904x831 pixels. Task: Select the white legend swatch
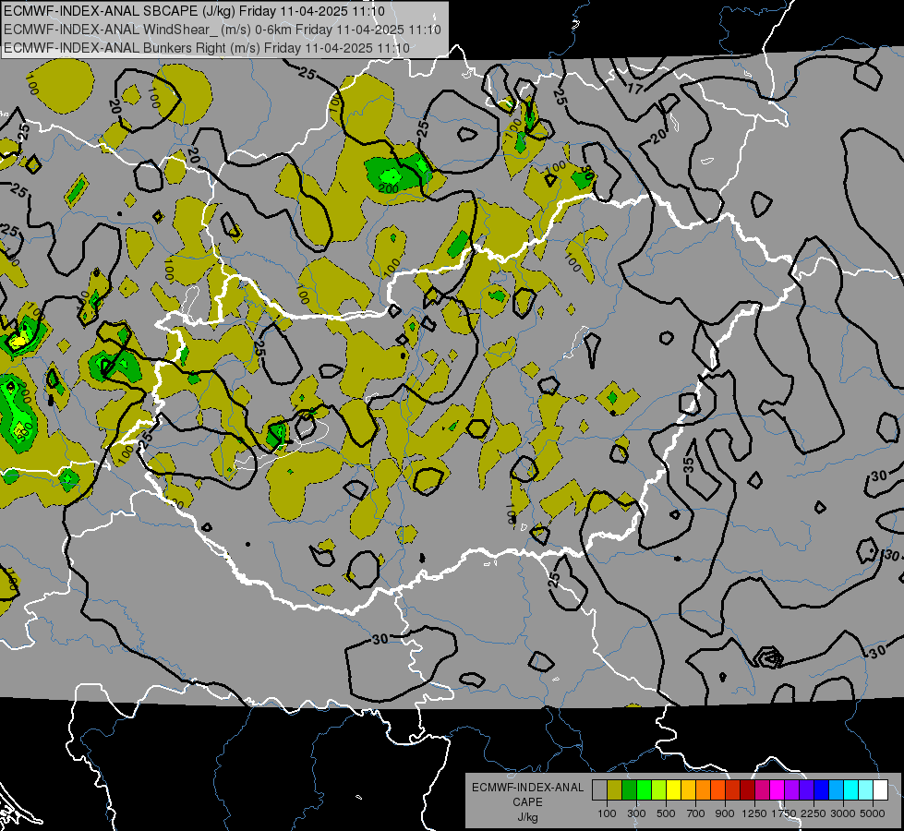tap(880, 789)
